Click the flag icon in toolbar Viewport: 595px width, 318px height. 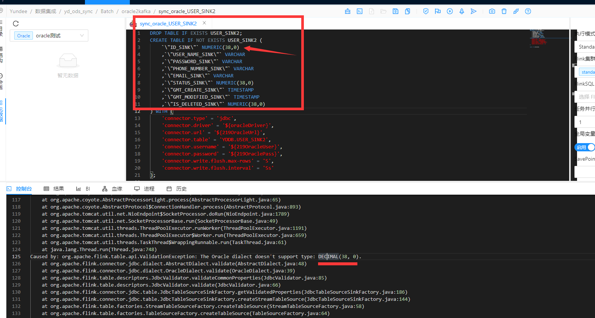click(438, 11)
